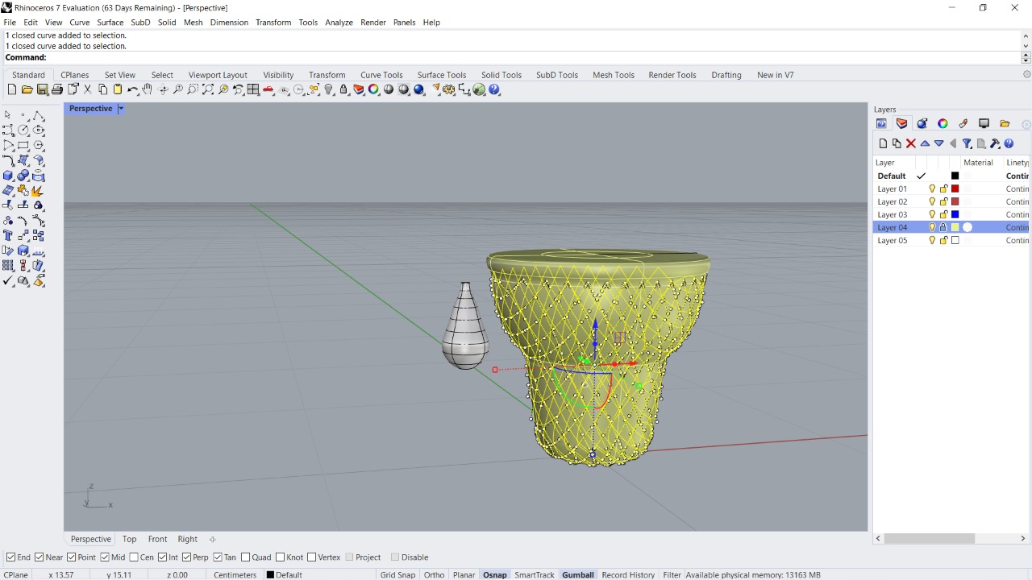
Task: Toggle Gumball in the status bar
Action: [578, 575]
